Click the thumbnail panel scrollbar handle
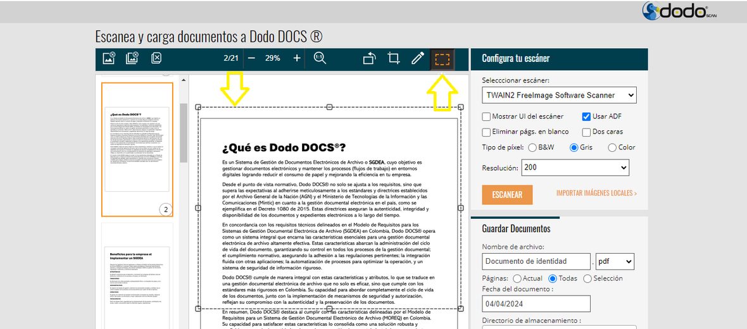Screen dimensions: 747x329 pos(184,132)
